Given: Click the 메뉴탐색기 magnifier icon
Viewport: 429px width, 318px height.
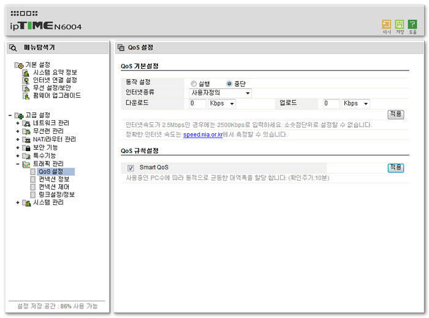Looking at the screenshot, I should pyautogui.click(x=13, y=48).
